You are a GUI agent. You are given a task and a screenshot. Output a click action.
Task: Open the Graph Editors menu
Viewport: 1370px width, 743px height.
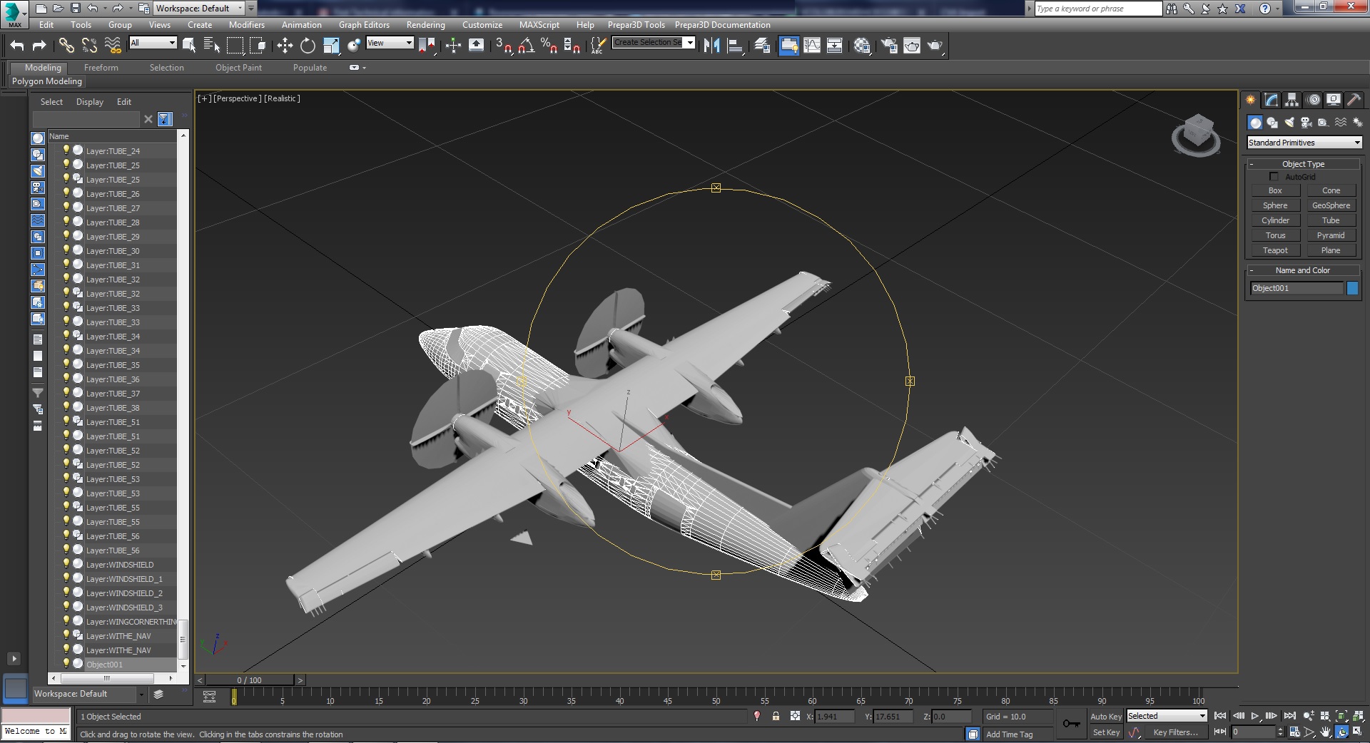(x=364, y=25)
